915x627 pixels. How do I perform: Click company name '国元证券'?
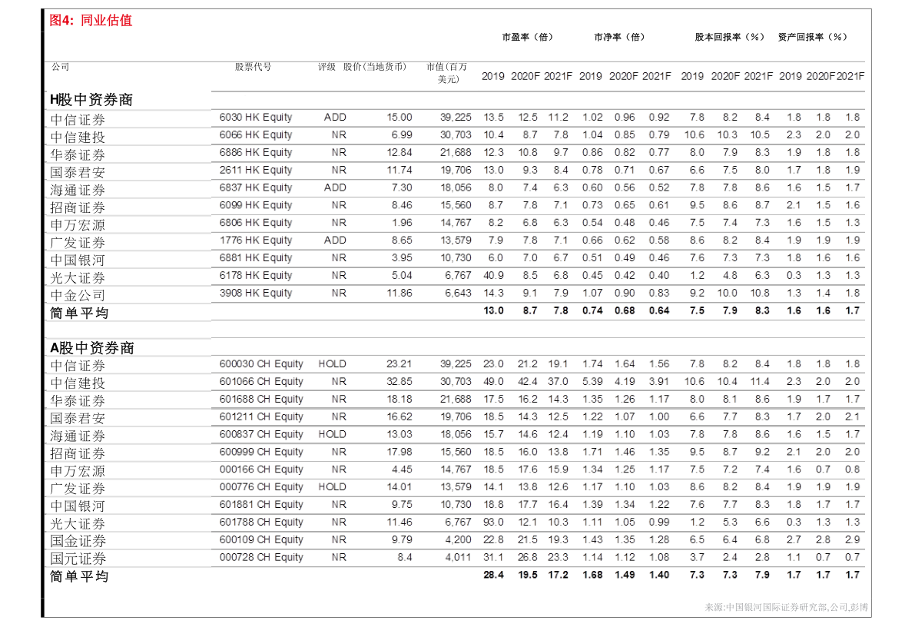(78, 559)
